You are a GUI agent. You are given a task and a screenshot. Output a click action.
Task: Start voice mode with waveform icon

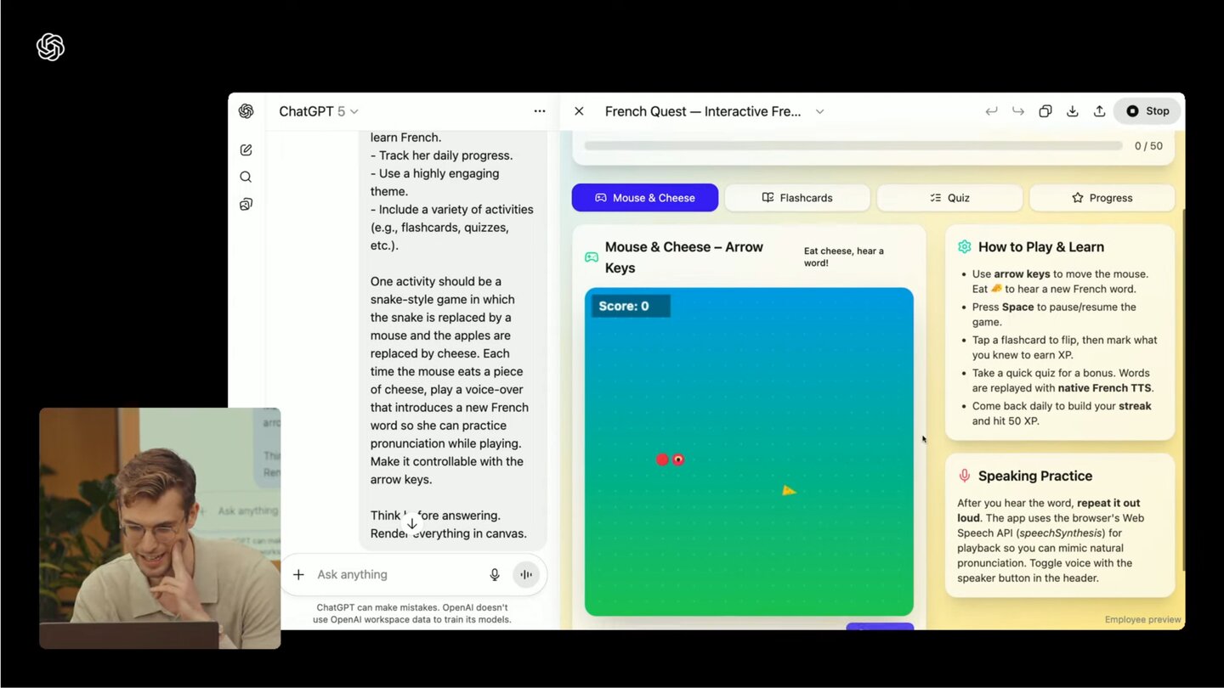click(x=526, y=575)
